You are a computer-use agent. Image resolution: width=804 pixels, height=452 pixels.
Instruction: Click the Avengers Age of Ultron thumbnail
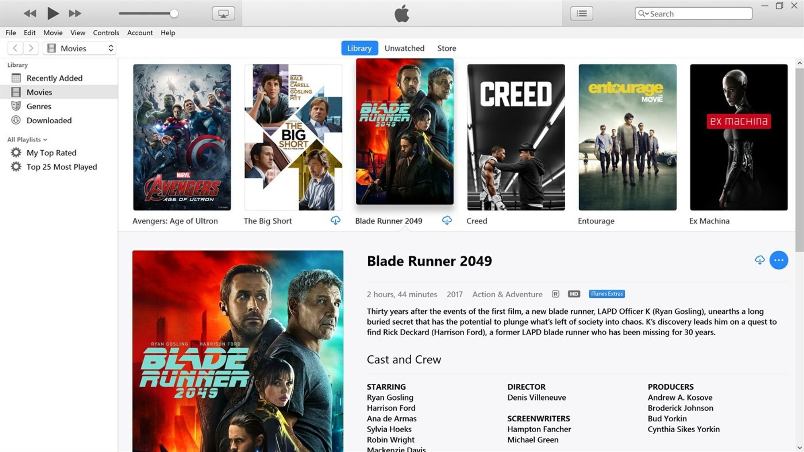tap(182, 136)
